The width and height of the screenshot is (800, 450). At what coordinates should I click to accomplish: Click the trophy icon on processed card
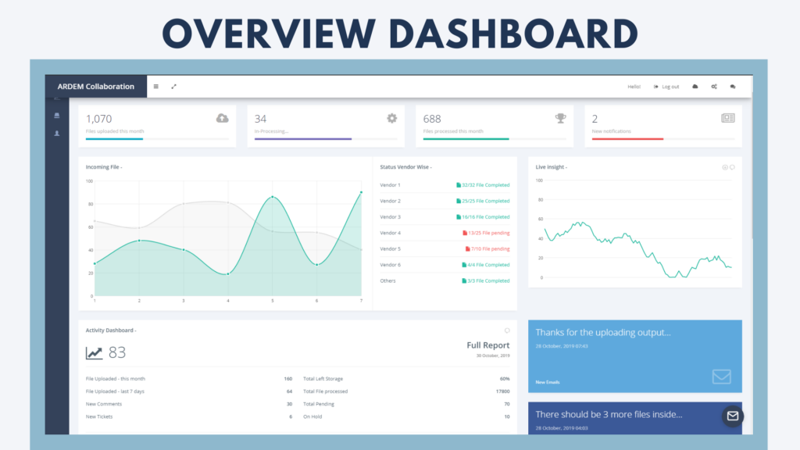click(560, 118)
